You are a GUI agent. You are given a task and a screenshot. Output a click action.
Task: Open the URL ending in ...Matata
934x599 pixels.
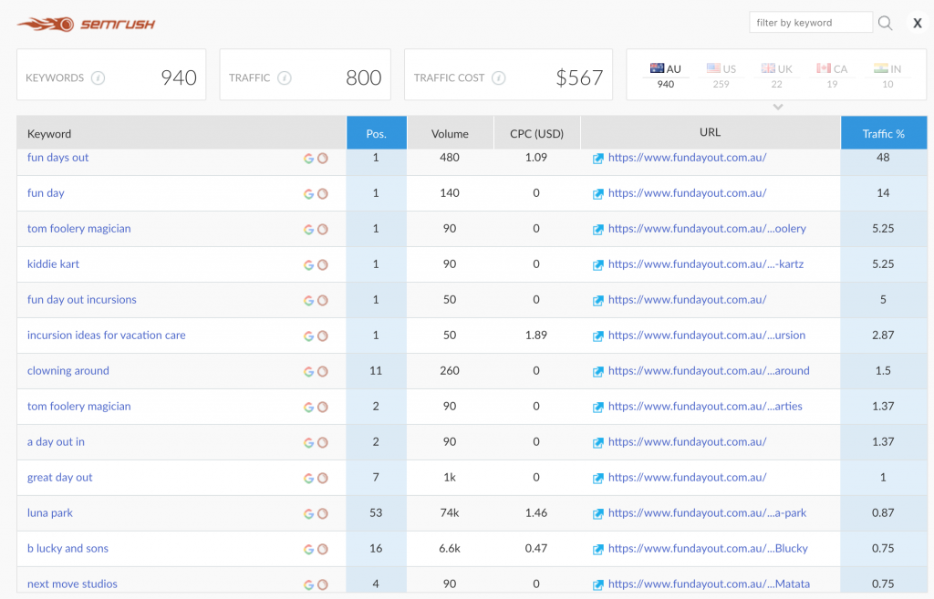(x=709, y=584)
